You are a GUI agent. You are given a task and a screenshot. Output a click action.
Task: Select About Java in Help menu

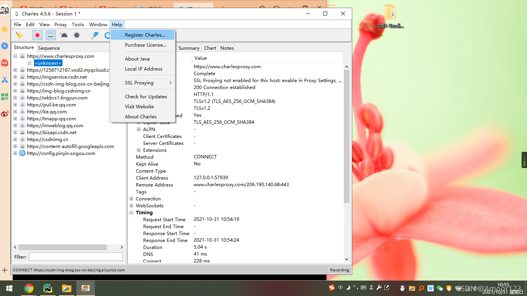[143, 59]
